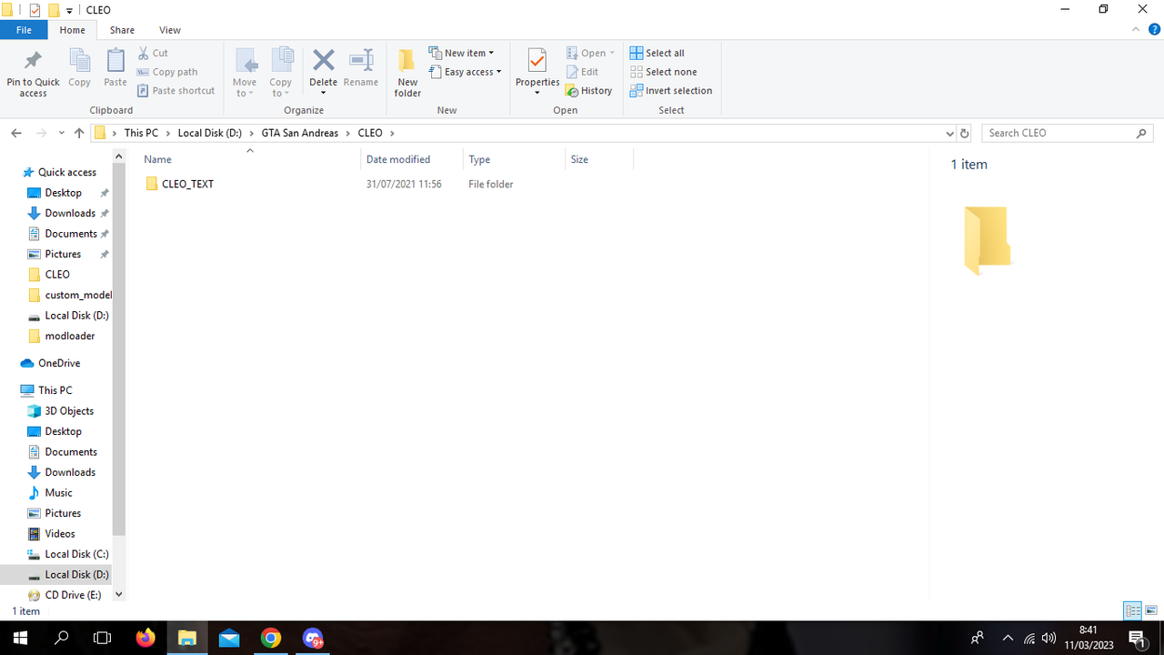Open Quick access in navigation pane
The width and height of the screenshot is (1164, 655).
coord(66,172)
